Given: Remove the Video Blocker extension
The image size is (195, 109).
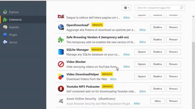Looking at the screenshot, I should (x=173, y=64).
